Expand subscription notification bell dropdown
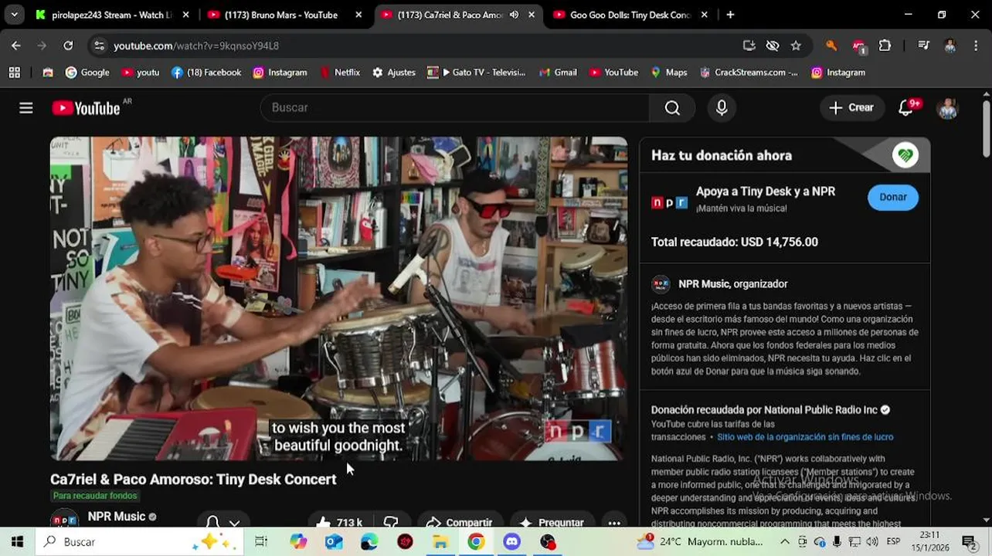Viewport: 992px width, 556px height. (x=223, y=523)
